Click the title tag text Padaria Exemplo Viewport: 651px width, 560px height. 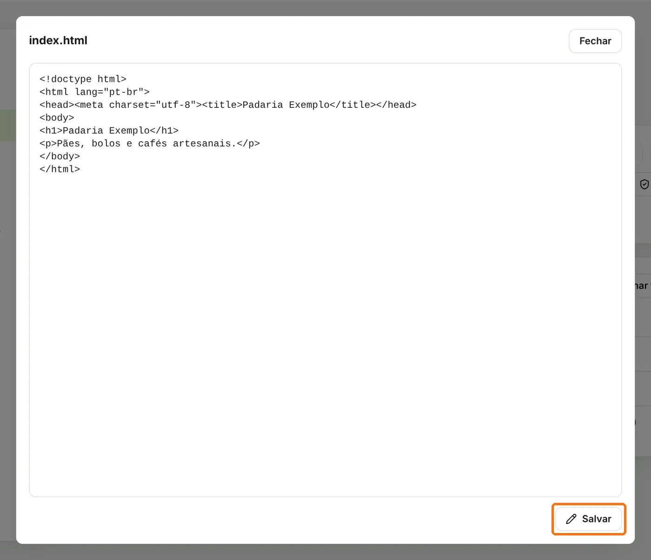coord(286,105)
